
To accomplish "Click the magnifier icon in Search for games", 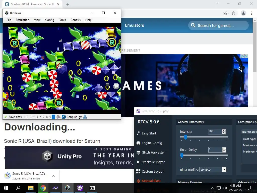I will point(193,25).
